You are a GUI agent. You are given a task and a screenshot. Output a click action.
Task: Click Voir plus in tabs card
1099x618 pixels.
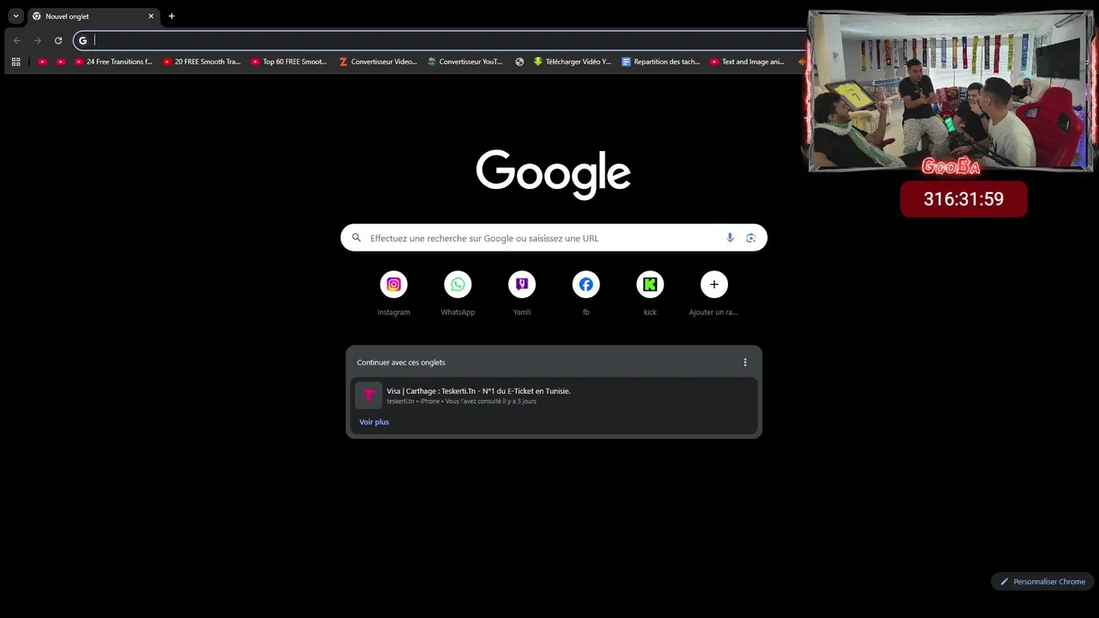pyautogui.click(x=374, y=422)
